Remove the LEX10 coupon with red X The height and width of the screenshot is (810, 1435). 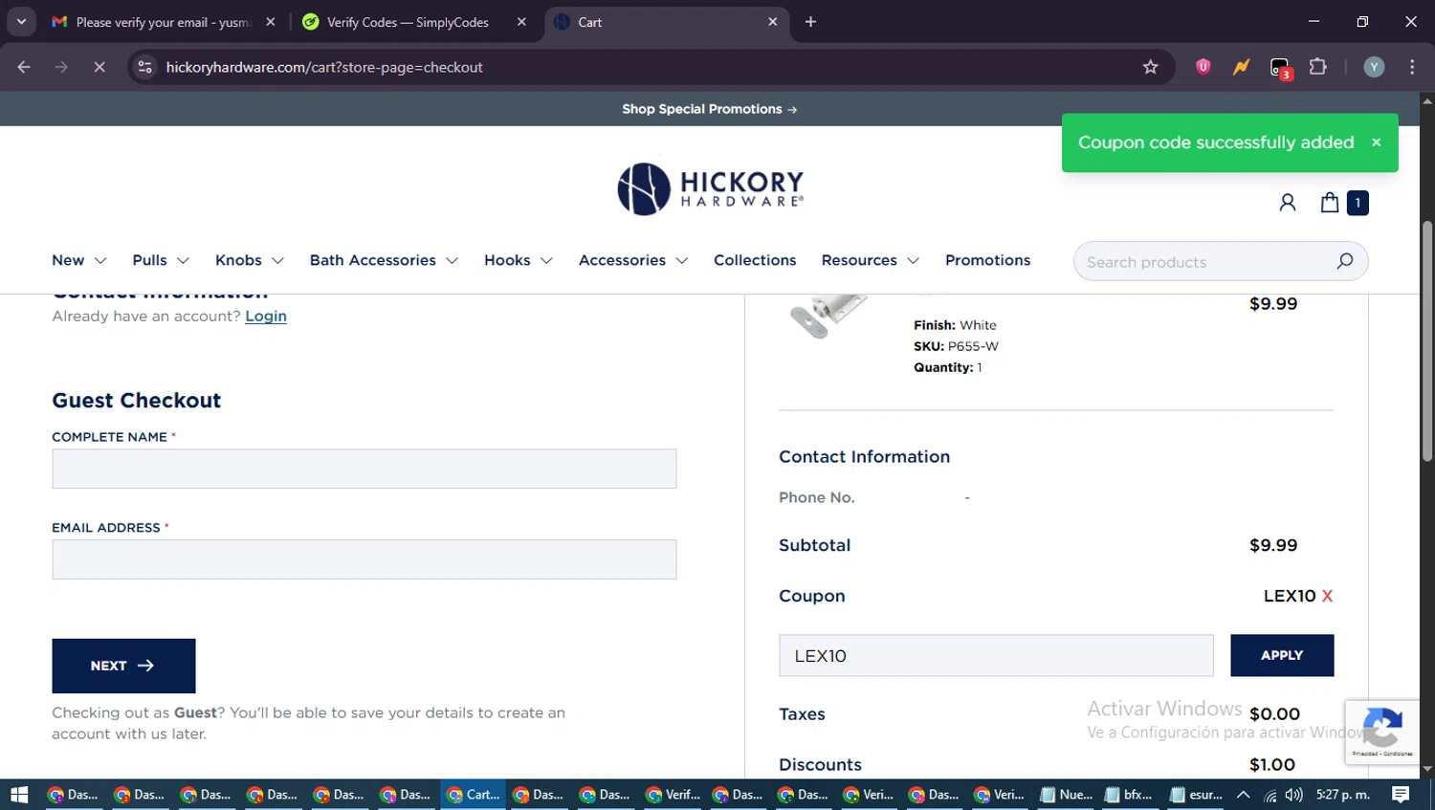(1327, 596)
